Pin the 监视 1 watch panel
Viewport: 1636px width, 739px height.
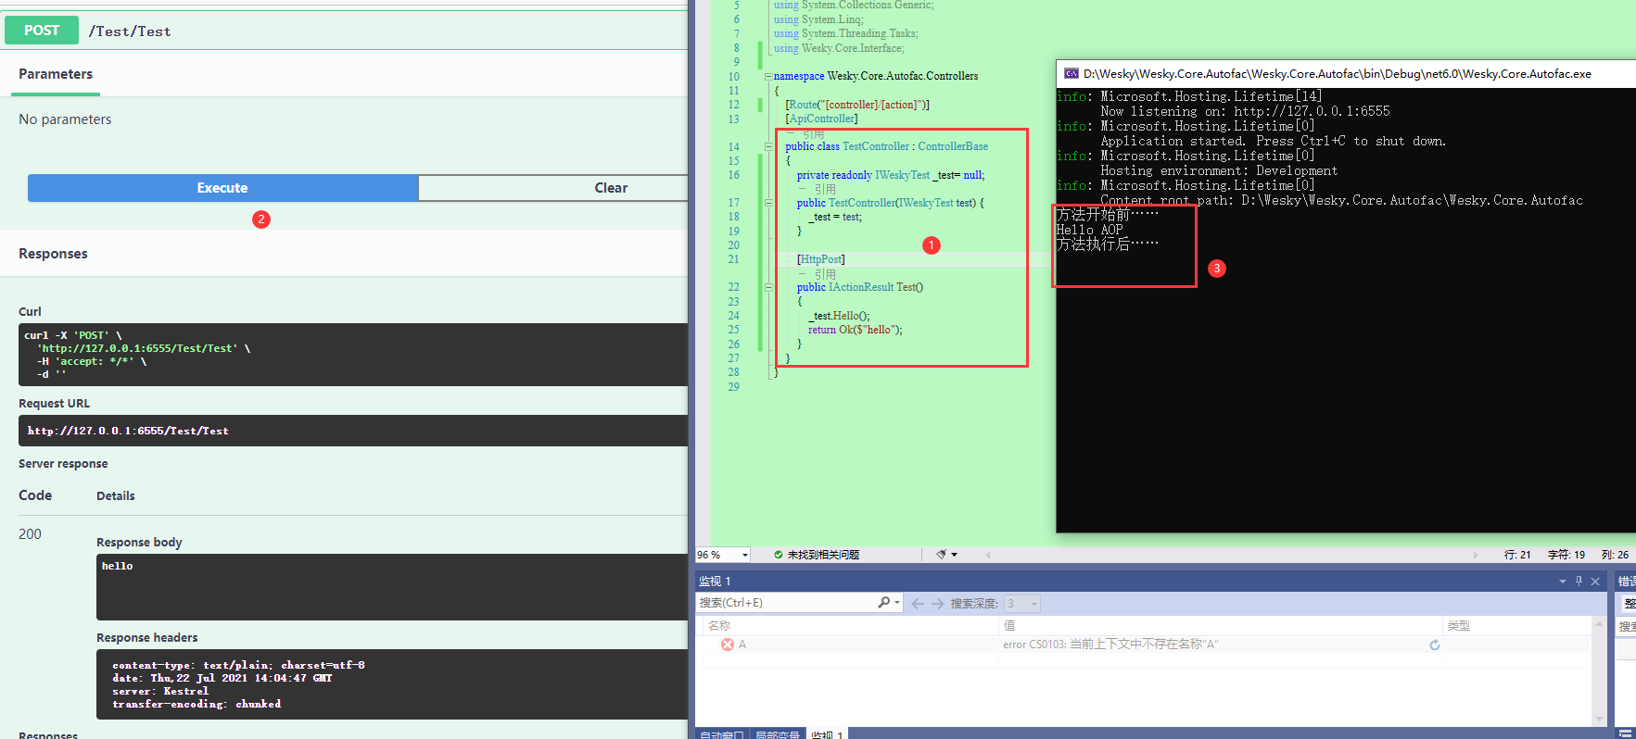pos(1579,581)
